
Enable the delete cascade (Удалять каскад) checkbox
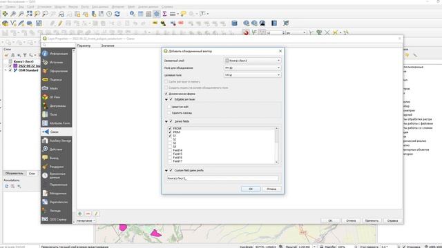(169, 113)
